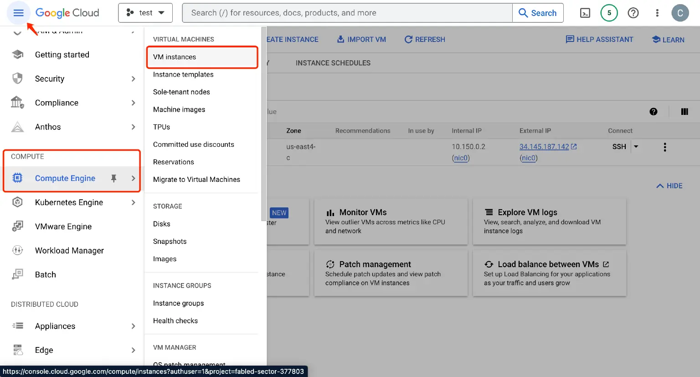Open the external IP 34.145.187.142 link
Screen dimensions: 700x377
pos(544,147)
